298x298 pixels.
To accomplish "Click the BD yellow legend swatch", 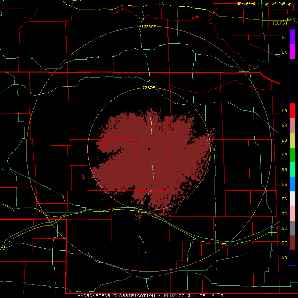I will [292, 140].
